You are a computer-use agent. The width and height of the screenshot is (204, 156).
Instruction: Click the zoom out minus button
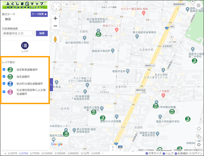pyautogui.click(x=55, y=26)
